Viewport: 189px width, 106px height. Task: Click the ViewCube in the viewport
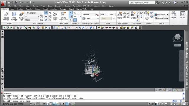(x=177, y=37)
